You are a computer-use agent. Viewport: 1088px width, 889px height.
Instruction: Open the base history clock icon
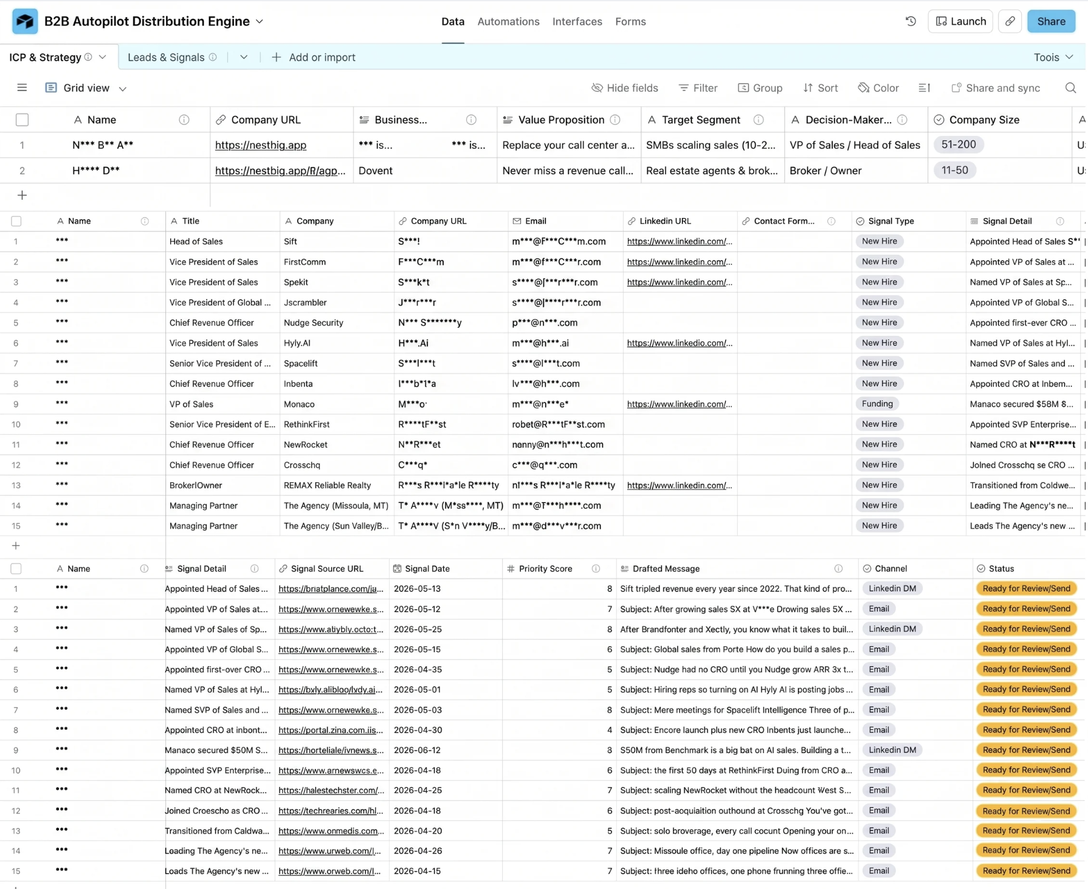pyautogui.click(x=911, y=21)
